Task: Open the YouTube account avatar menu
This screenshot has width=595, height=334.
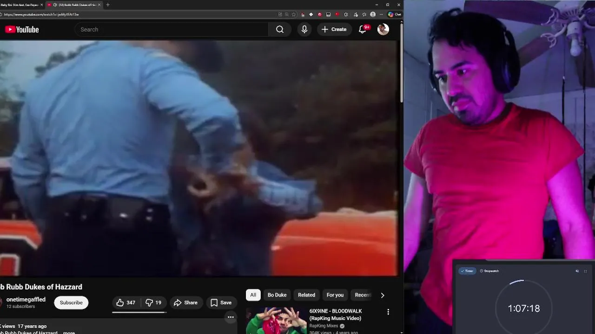Action: click(383, 29)
